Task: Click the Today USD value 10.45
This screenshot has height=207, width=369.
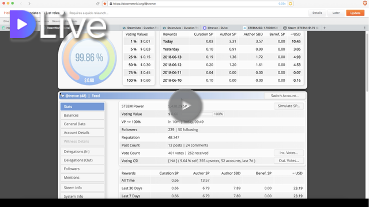Action: 296,41
